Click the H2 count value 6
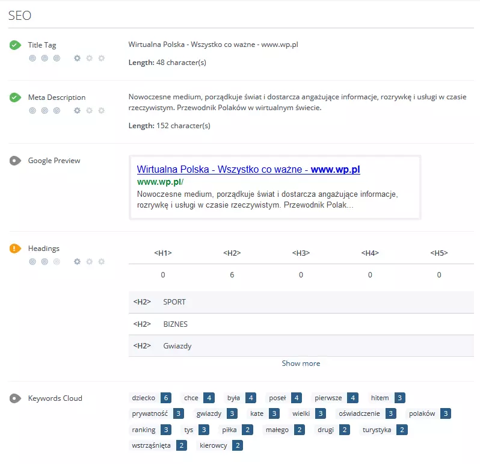 point(232,274)
